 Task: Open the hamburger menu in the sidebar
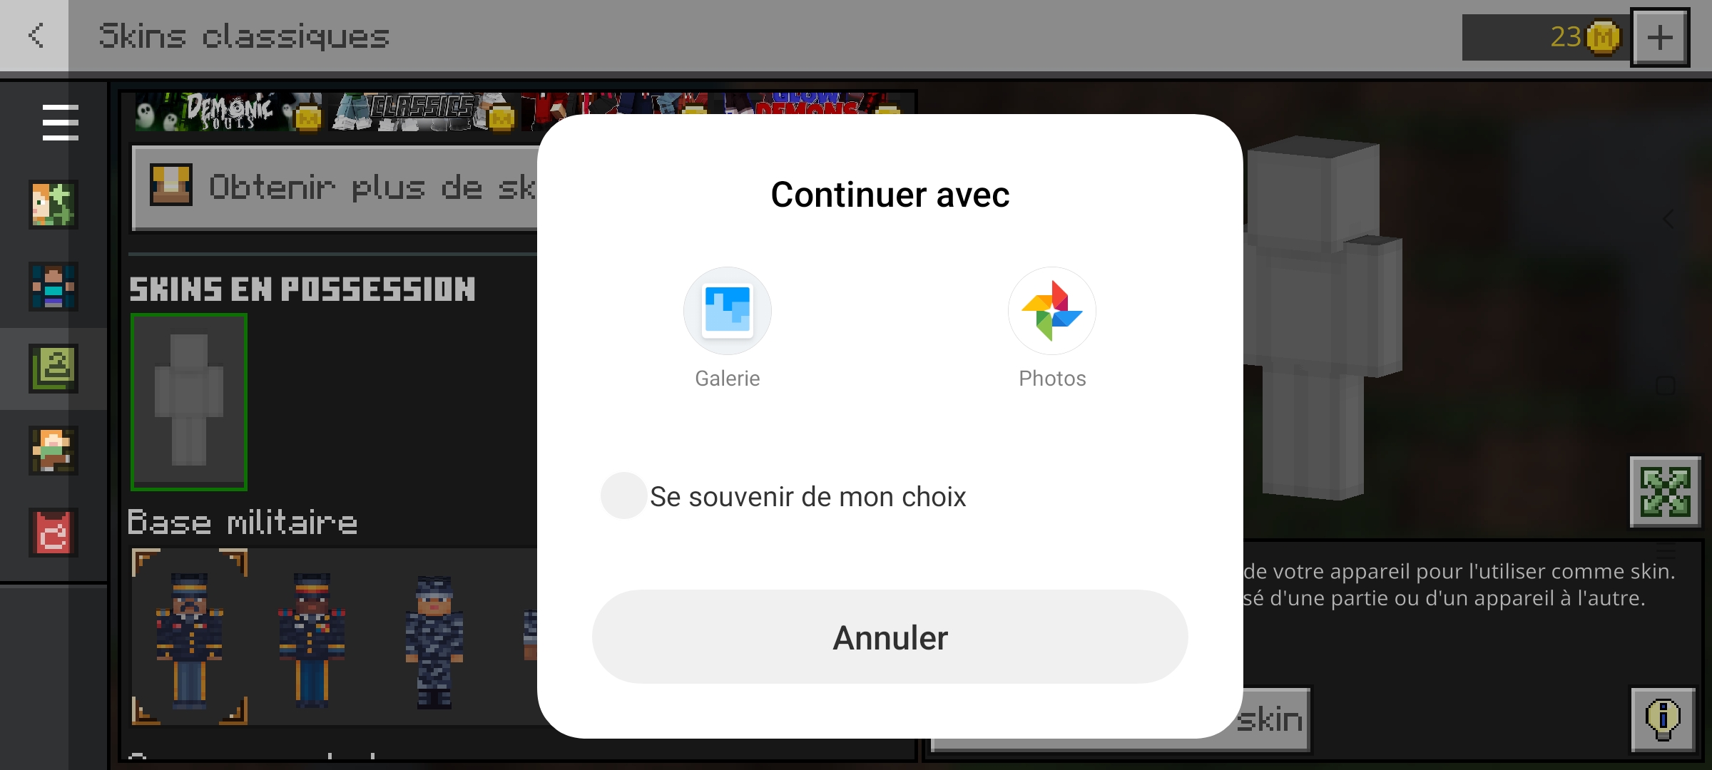pos(60,123)
